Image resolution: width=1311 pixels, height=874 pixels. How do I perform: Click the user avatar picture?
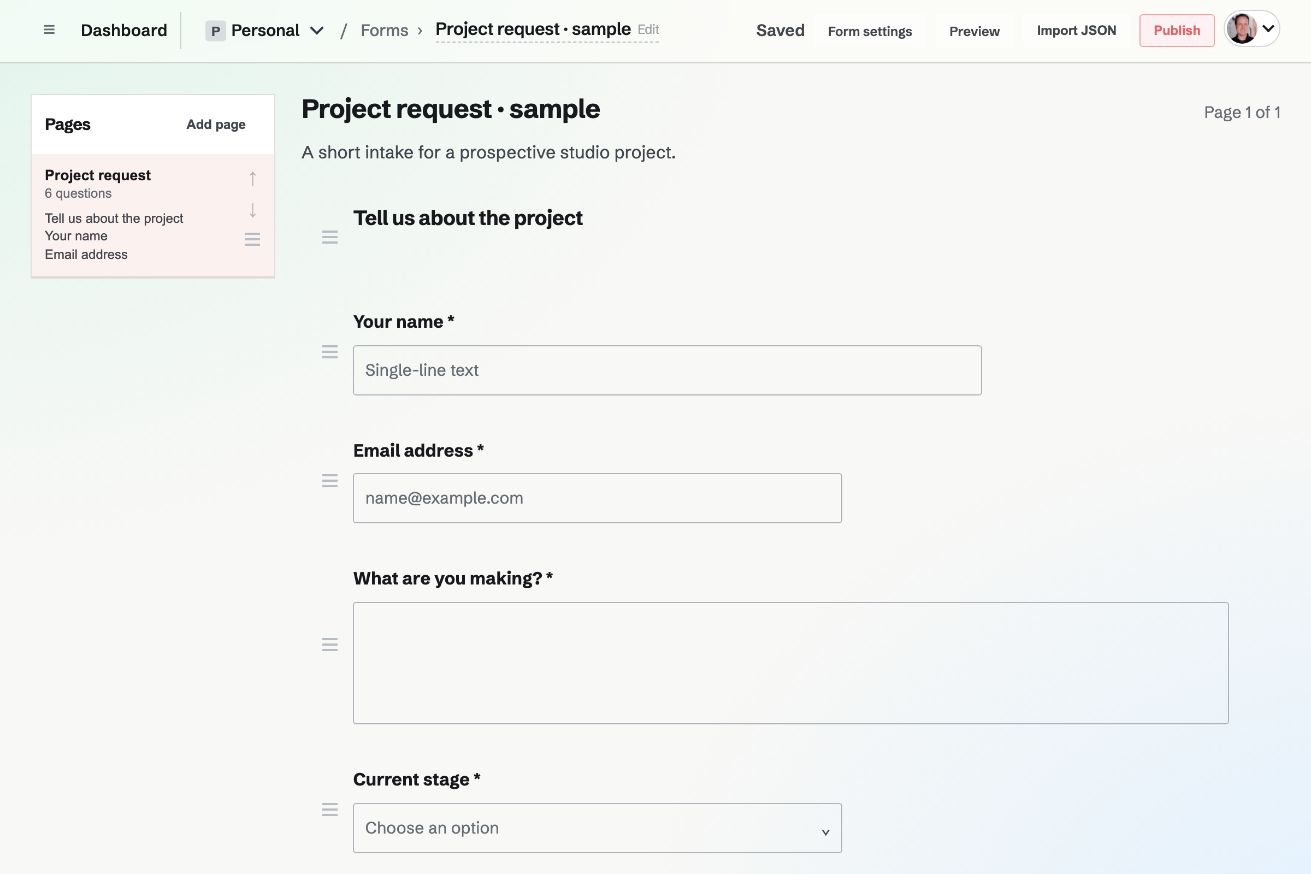[1241, 29]
